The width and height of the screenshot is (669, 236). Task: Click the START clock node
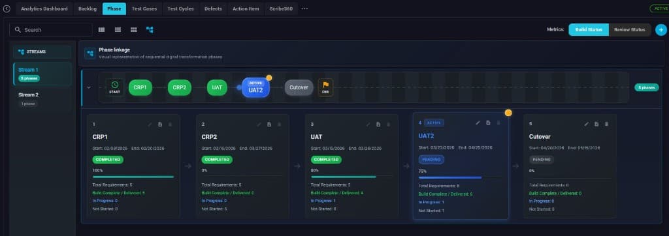[x=115, y=87]
